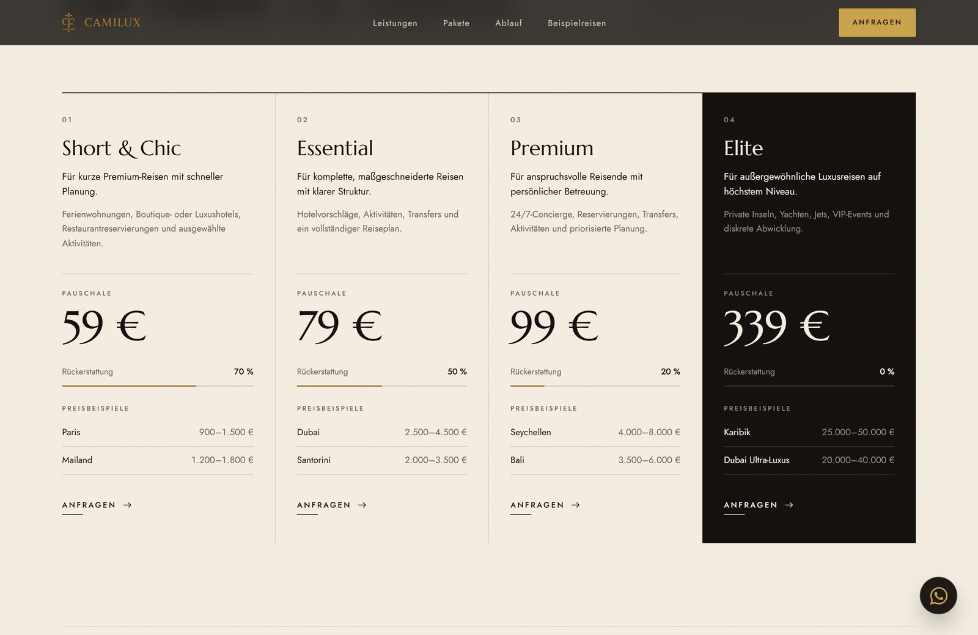Click the 'Private Inseln, Yachten, Jets' description
Image resolution: width=978 pixels, height=635 pixels.
tap(806, 221)
